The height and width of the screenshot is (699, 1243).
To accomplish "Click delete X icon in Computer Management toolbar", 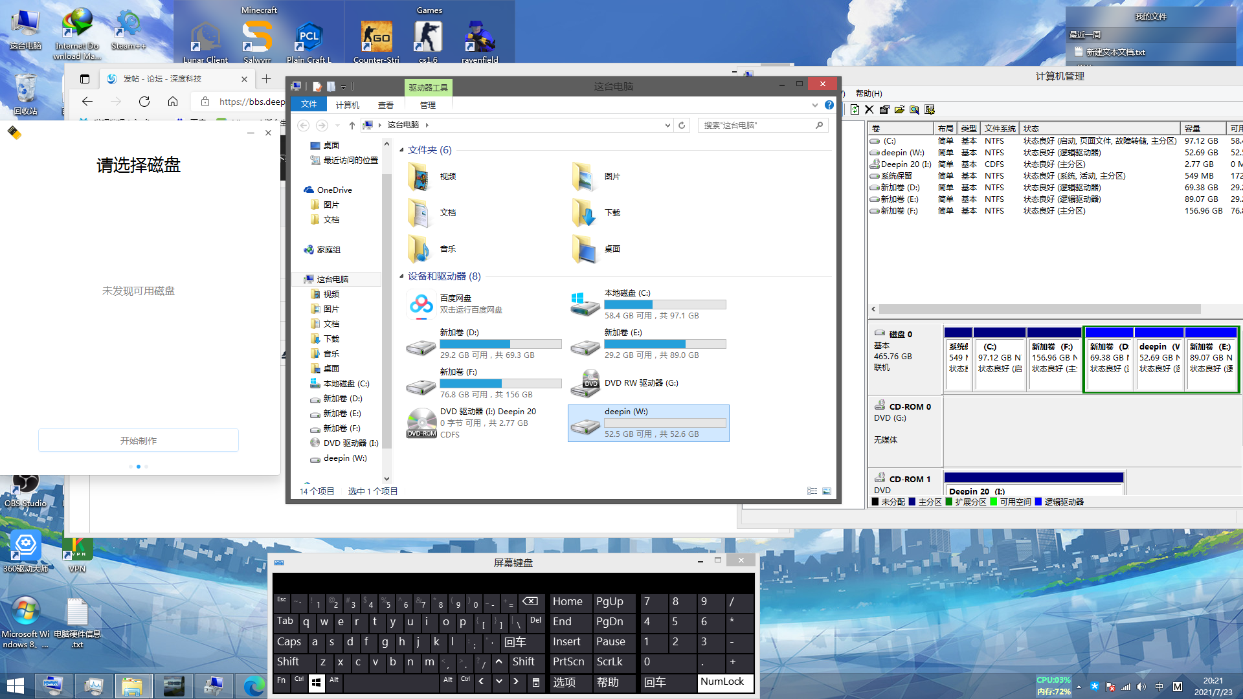I will click(869, 110).
